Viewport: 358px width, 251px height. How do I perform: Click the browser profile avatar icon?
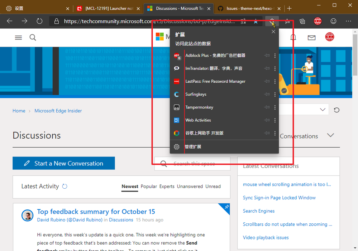point(318,21)
